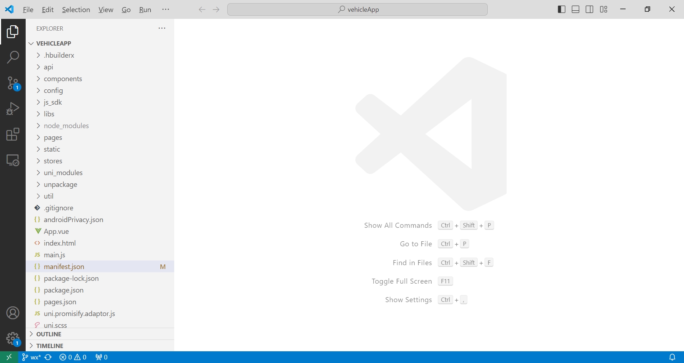The height and width of the screenshot is (363, 684).
Task: Click the Show All Commands label
Action: click(398, 225)
